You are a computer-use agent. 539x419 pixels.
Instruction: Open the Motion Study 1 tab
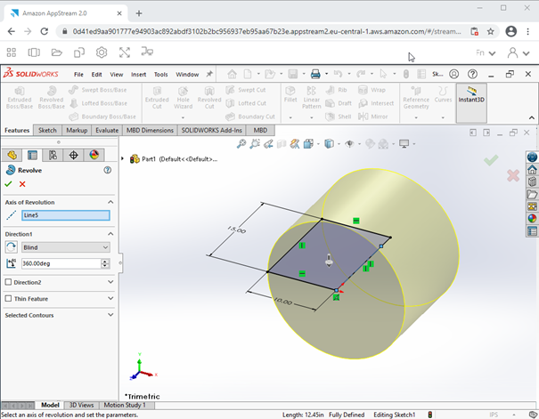(x=125, y=406)
